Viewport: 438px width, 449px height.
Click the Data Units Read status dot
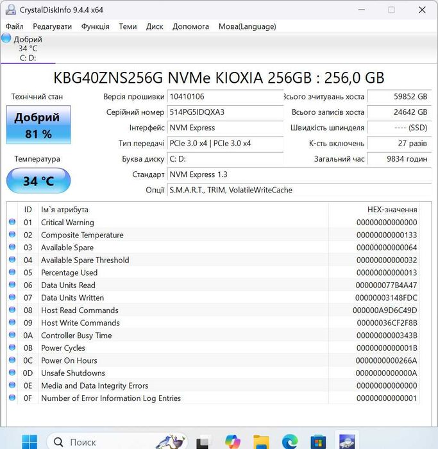[12, 285]
